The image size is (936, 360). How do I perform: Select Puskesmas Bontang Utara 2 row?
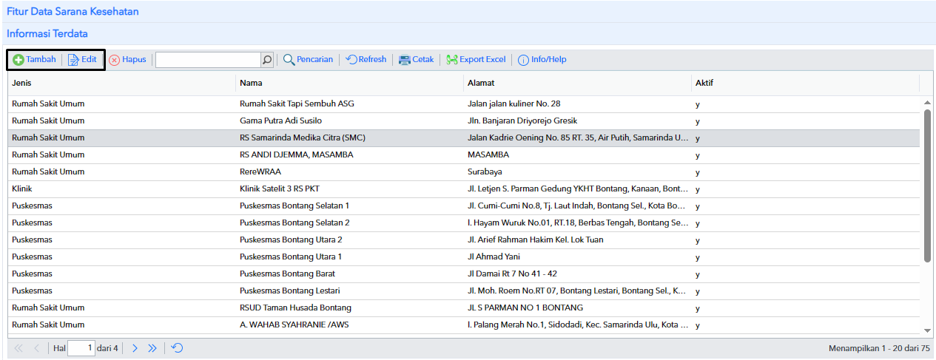coord(464,240)
